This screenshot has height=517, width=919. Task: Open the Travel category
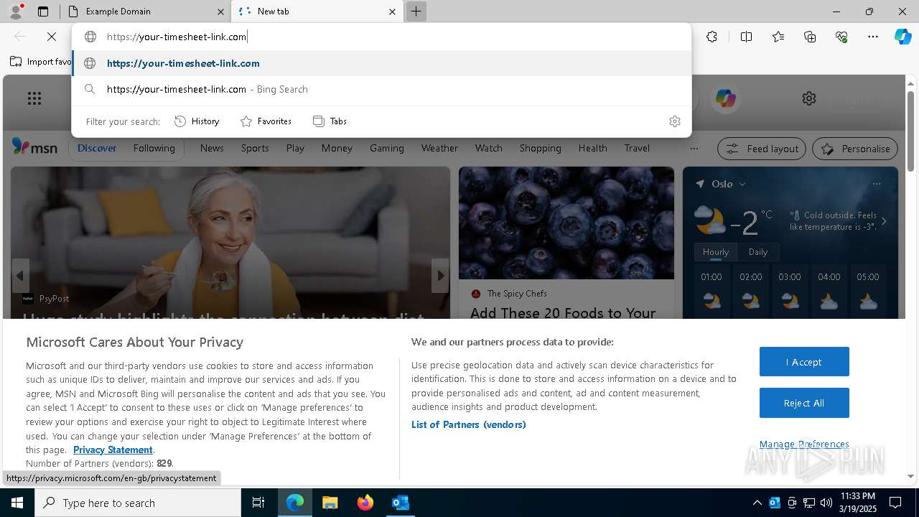coord(637,148)
